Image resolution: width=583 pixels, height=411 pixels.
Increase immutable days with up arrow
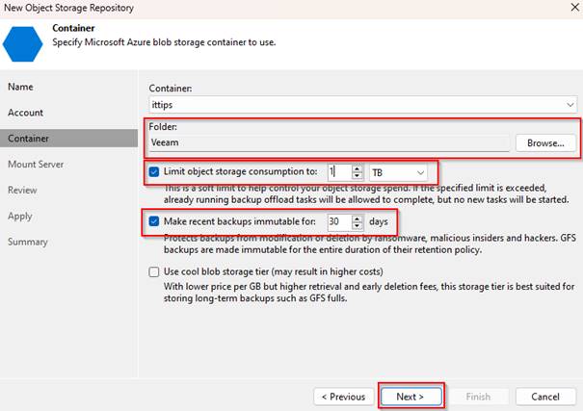pyautogui.click(x=357, y=218)
